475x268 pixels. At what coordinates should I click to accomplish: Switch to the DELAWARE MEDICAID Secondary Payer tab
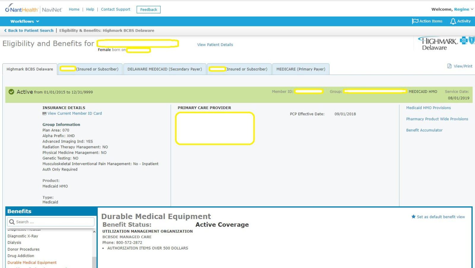[164, 69]
